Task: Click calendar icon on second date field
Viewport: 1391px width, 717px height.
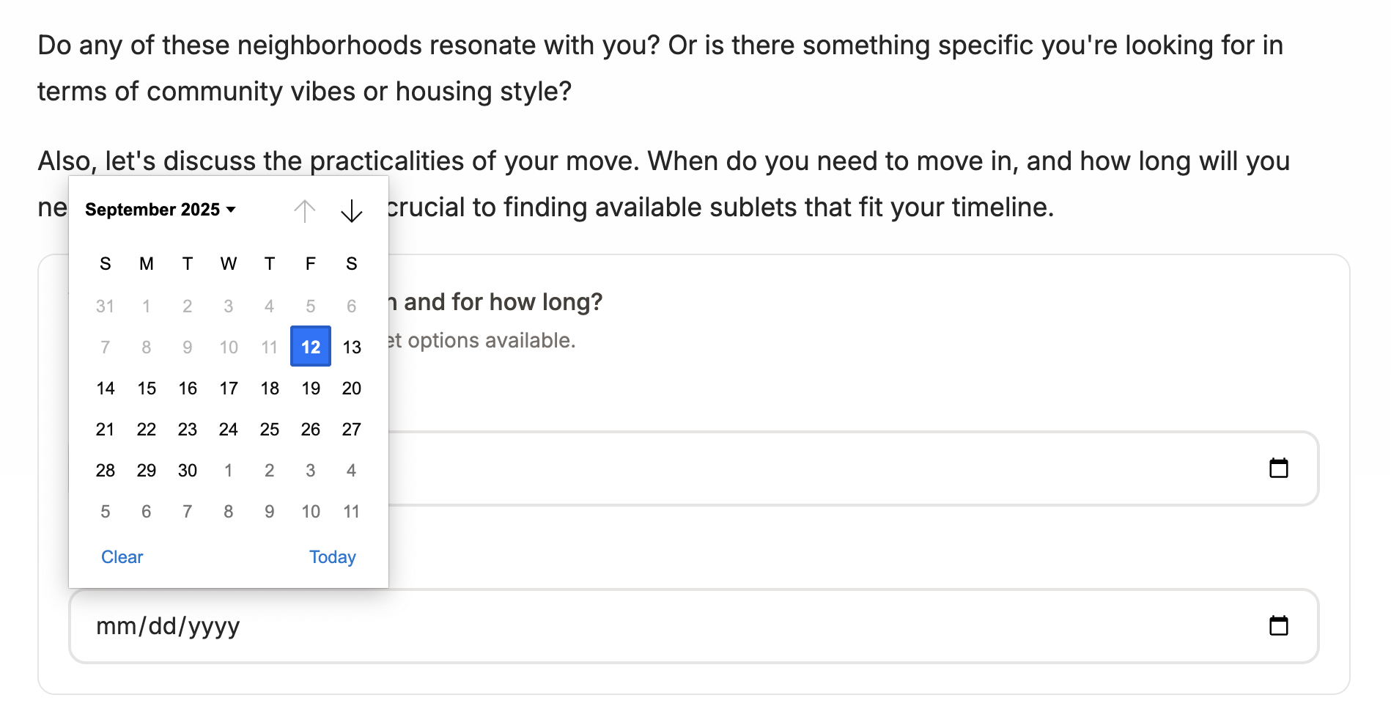Action: pyautogui.click(x=1279, y=625)
